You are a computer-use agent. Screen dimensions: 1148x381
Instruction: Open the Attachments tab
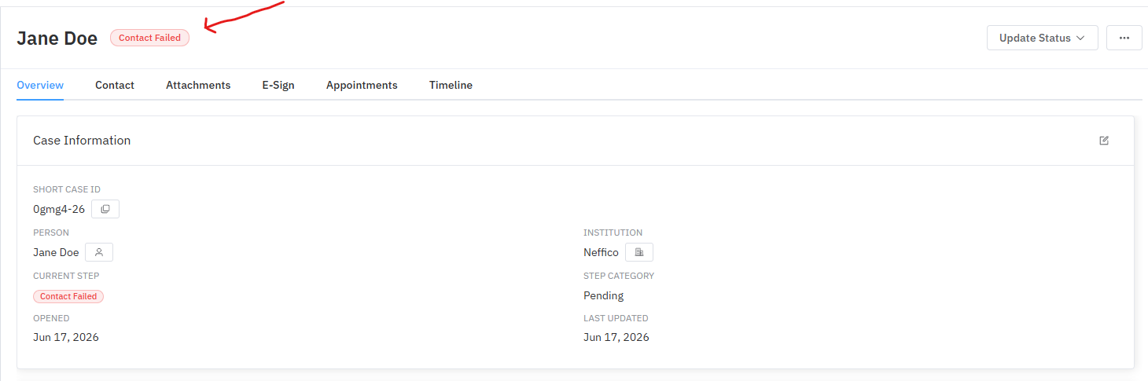pyautogui.click(x=198, y=85)
